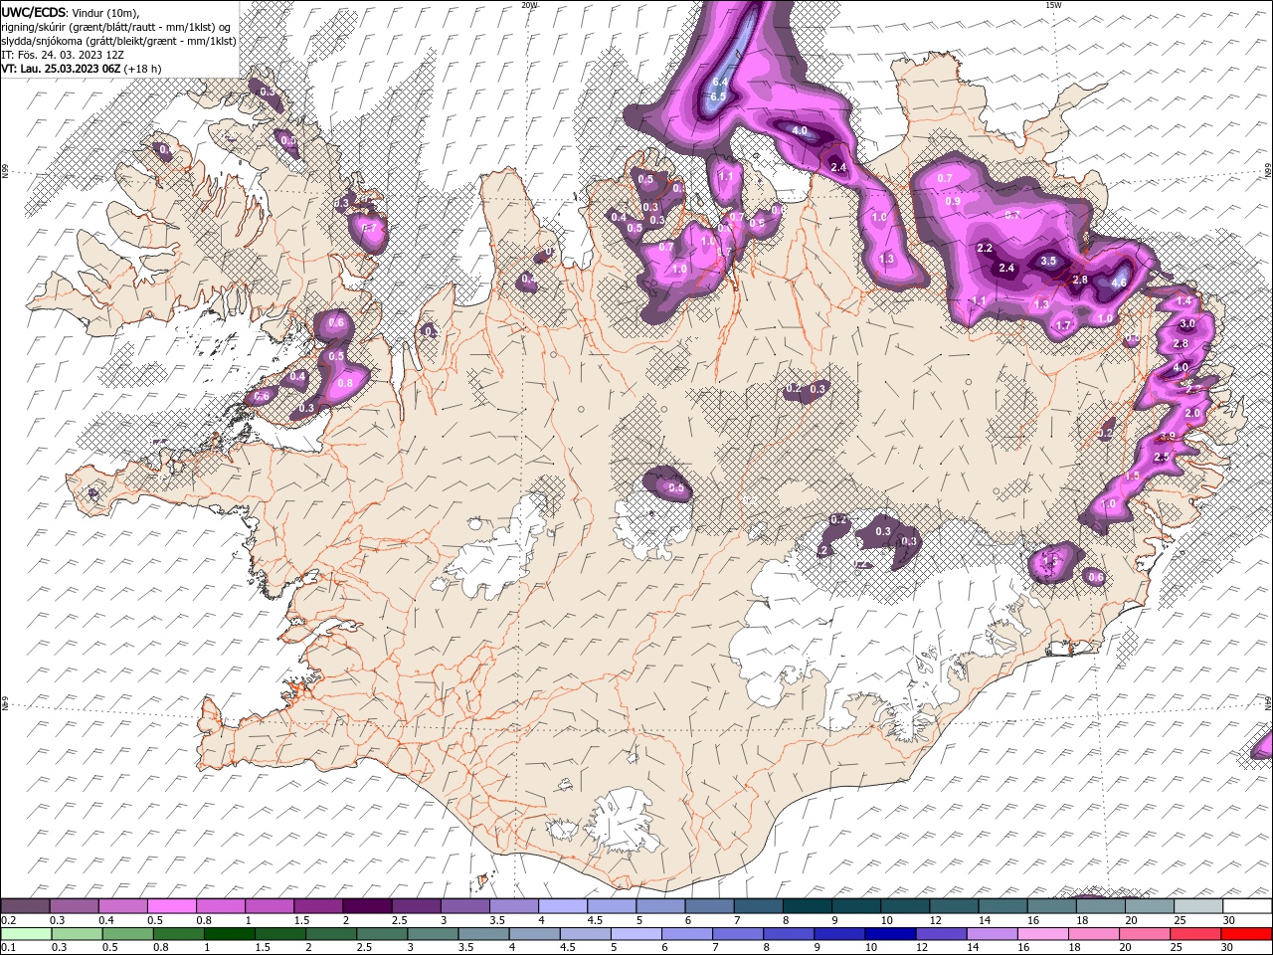Image resolution: width=1273 pixels, height=955 pixels.
Task: Click the 'slydda/snjókoma' legend description line
Action: pos(118,40)
